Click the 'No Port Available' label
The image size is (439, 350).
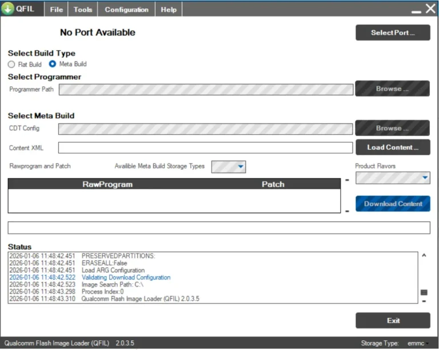pyautogui.click(x=97, y=33)
